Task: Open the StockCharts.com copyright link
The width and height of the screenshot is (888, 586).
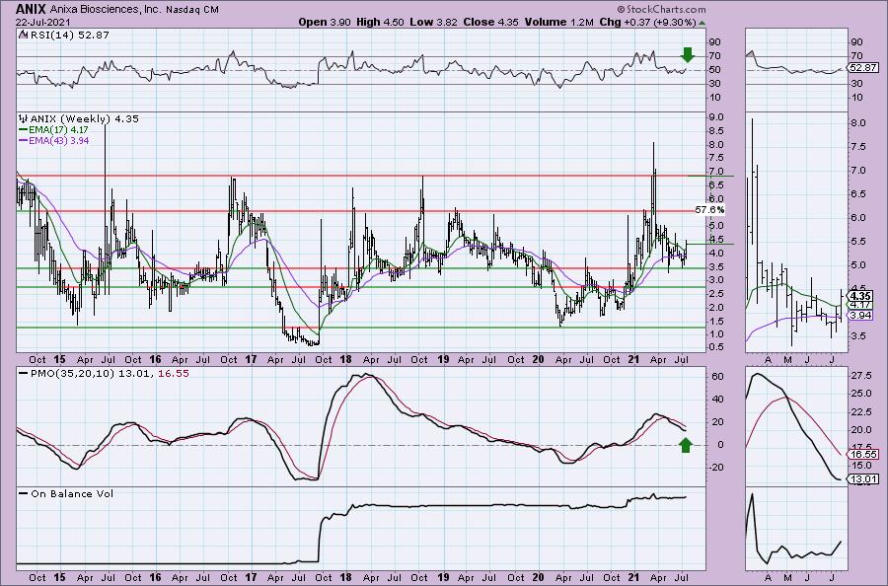Action: (661, 9)
